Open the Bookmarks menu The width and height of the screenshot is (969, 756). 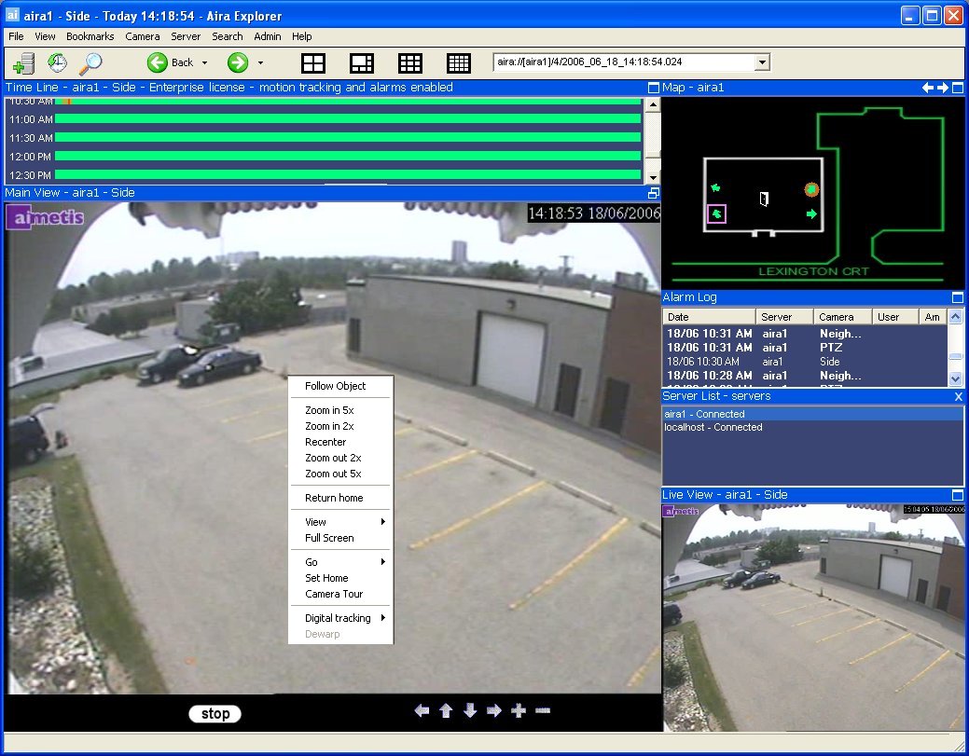[90, 36]
